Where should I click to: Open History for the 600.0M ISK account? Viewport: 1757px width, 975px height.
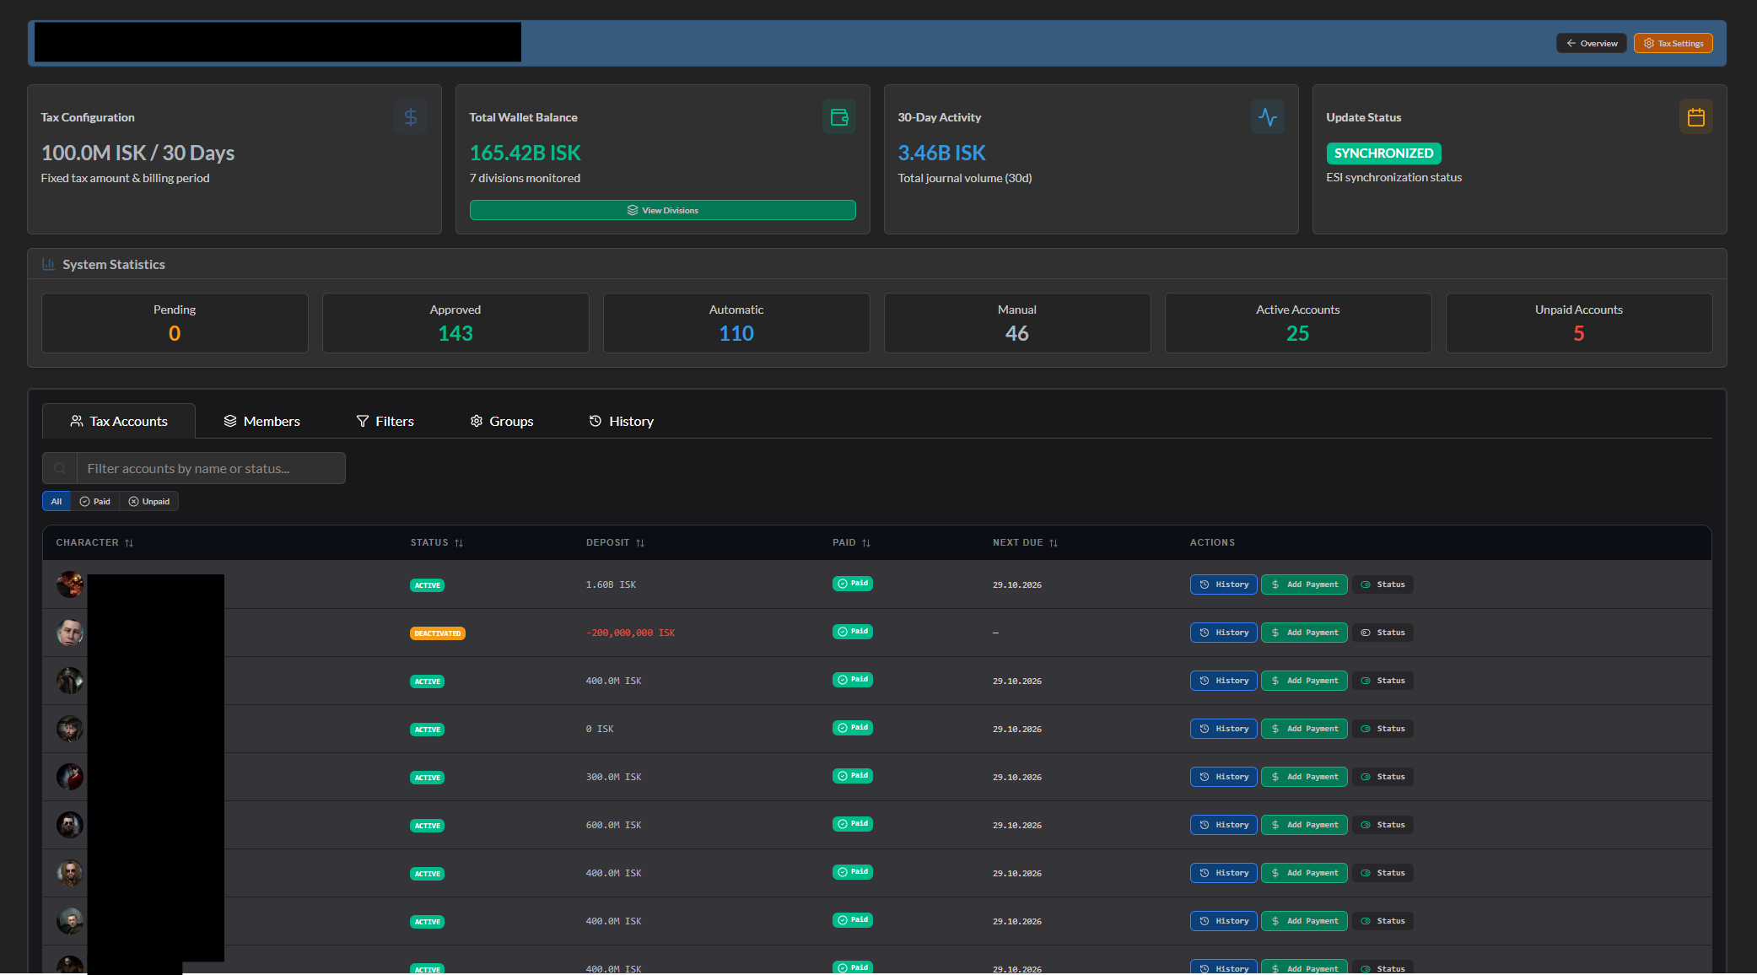point(1224,825)
